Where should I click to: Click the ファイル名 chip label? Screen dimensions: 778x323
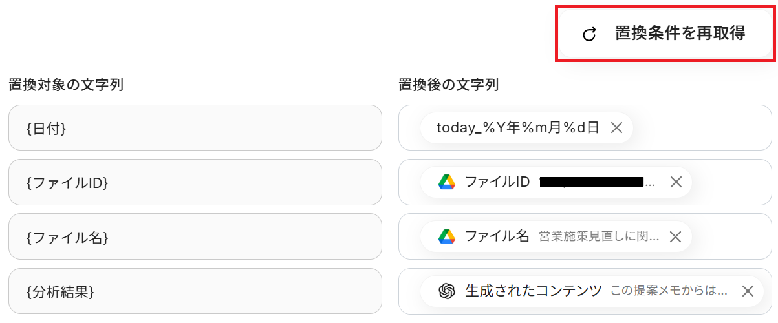pyautogui.click(x=497, y=236)
